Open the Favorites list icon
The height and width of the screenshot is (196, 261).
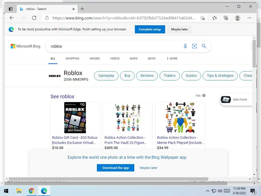click(215, 18)
